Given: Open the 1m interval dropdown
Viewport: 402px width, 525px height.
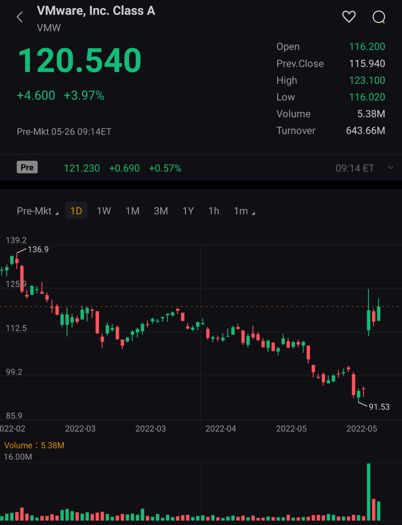Looking at the screenshot, I should click(244, 211).
